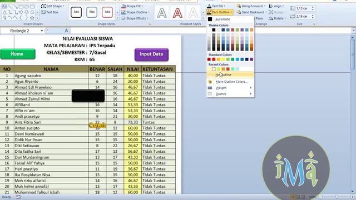The image size is (356, 200).
Task: Open Weight submenu
Action: pos(230,88)
